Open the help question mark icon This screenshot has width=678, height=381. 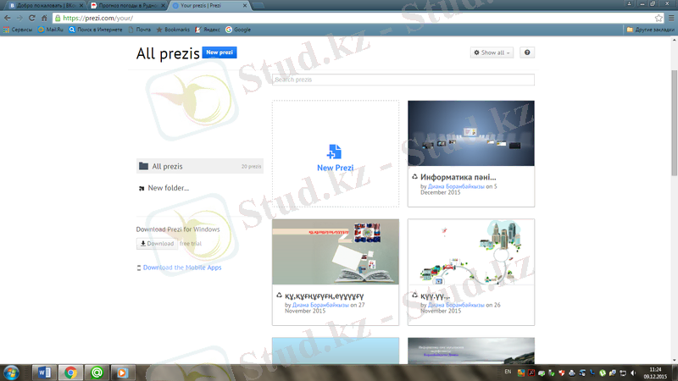tap(527, 52)
